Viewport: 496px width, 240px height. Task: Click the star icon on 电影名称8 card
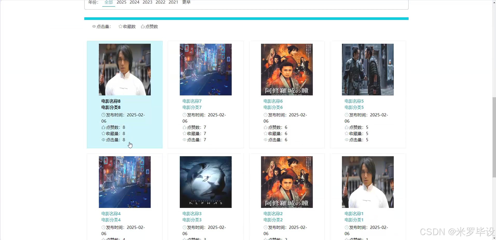[104, 133]
